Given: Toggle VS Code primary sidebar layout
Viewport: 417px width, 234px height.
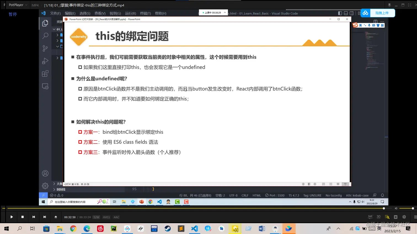Looking at the screenshot, I should pos(340,13).
